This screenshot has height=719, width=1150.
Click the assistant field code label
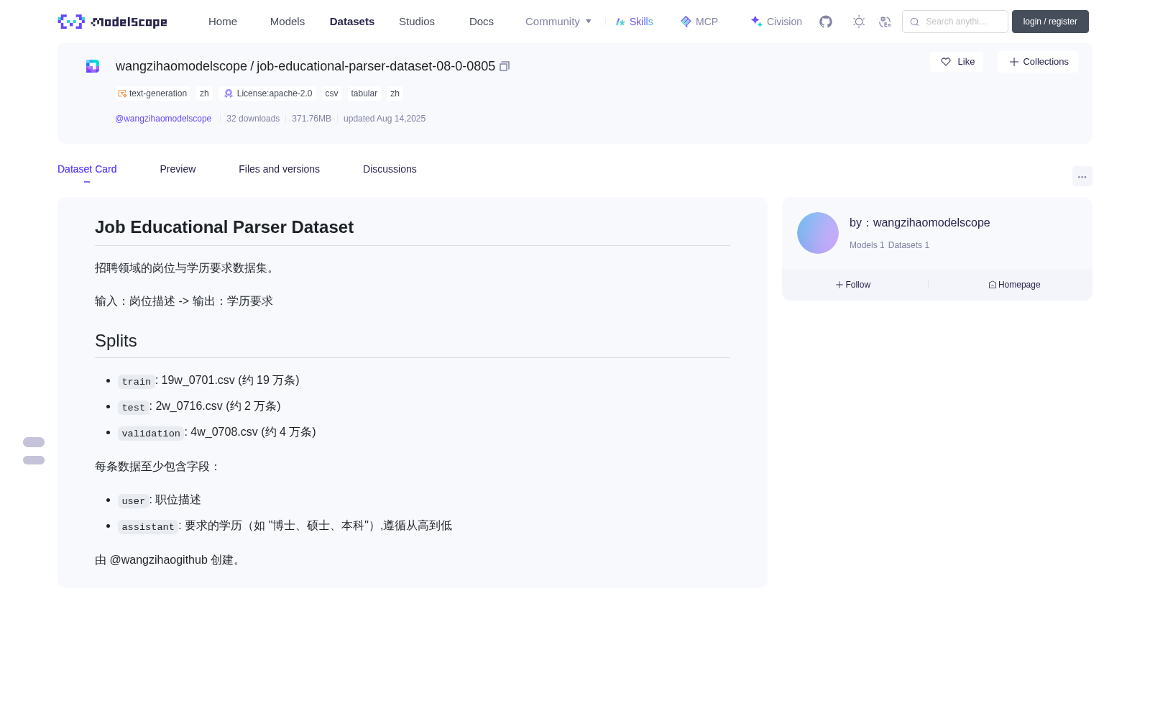point(148,526)
